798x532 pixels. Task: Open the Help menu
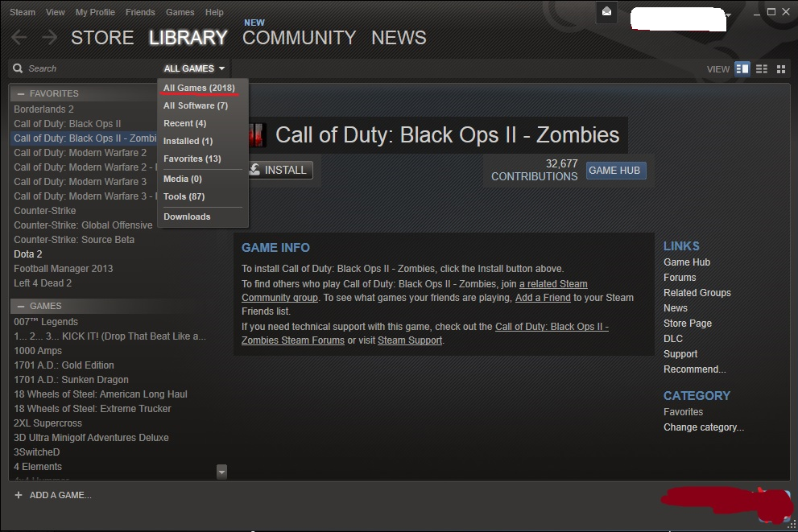coord(214,12)
